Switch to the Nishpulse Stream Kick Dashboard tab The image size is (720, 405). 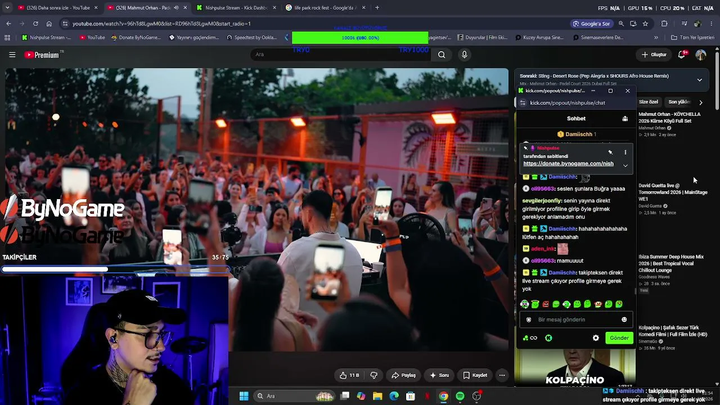point(235,8)
